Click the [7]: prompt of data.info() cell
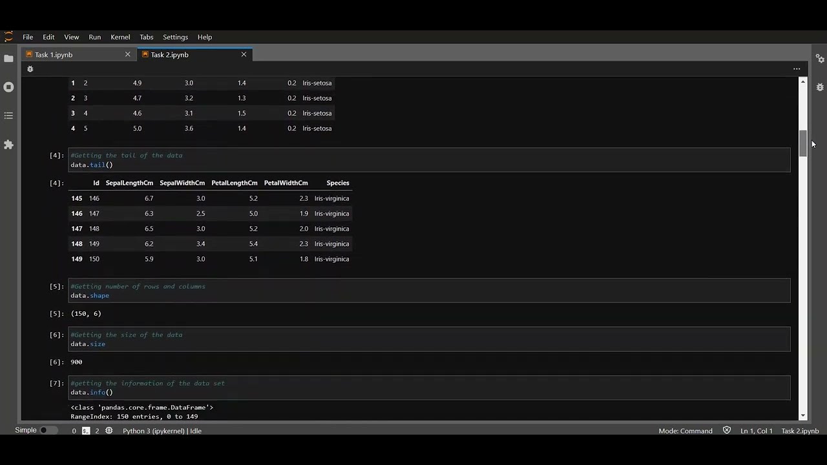This screenshot has height=465, width=827. coord(57,383)
